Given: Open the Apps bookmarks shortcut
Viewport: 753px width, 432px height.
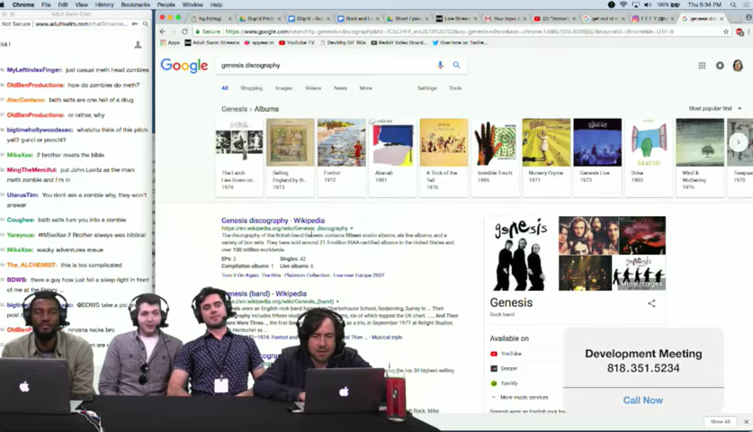Looking at the screenshot, I should point(170,43).
